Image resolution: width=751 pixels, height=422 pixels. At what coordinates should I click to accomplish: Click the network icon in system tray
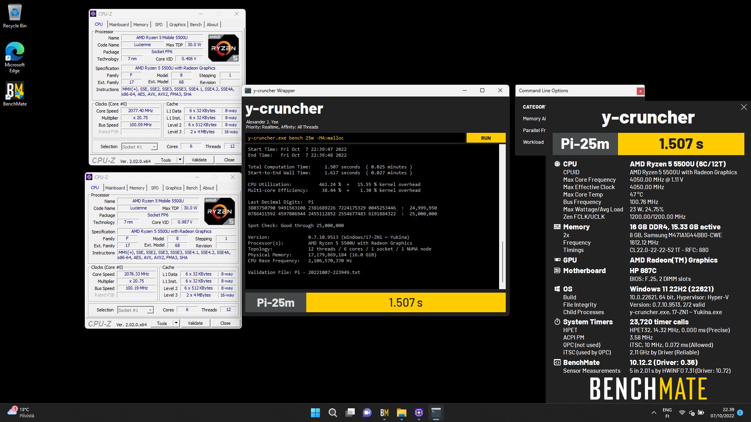pyautogui.click(x=682, y=413)
